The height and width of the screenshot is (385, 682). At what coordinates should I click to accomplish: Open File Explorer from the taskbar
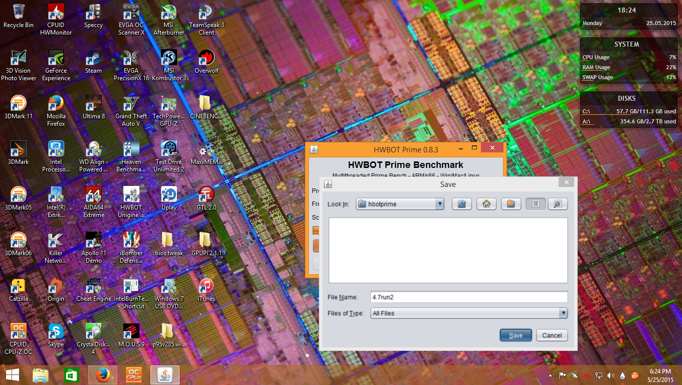41,374
